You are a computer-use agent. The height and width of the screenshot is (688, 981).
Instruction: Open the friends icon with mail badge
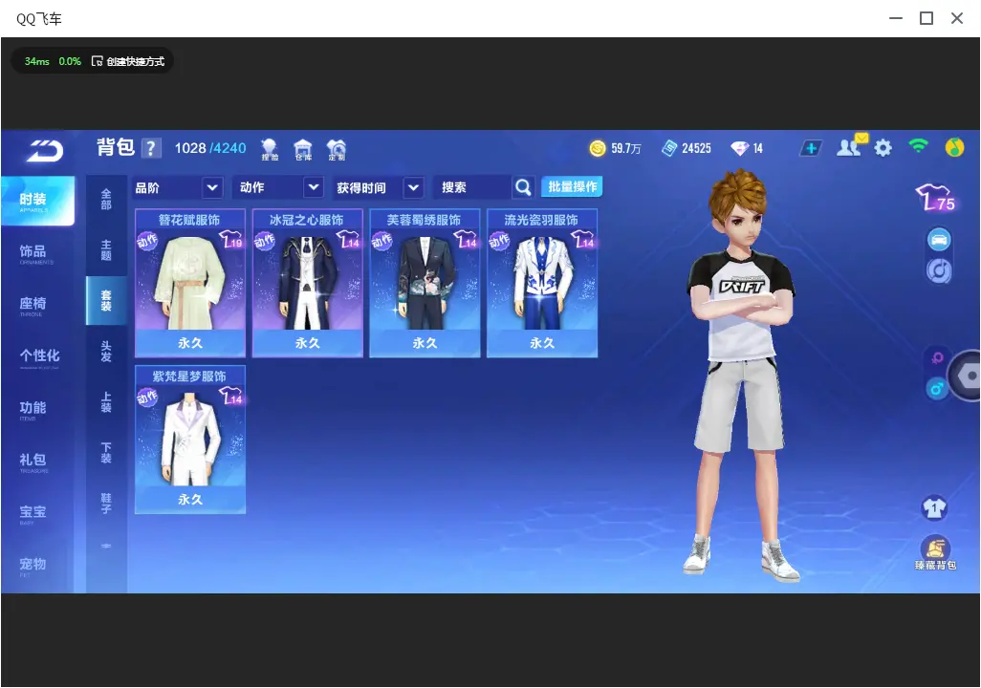point(852,146)
